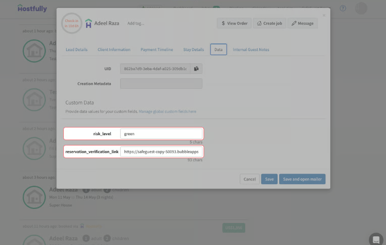Screen dimensions: 386x245
Task: Open the user avatar in header
Action: tap(361, 8)
